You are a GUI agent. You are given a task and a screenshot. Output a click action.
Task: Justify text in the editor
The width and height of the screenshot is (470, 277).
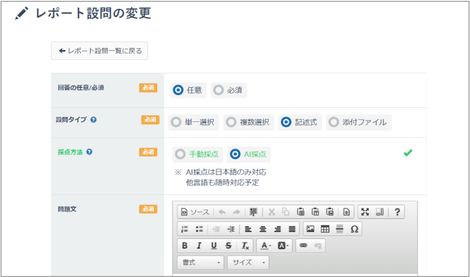coord(292,229)
